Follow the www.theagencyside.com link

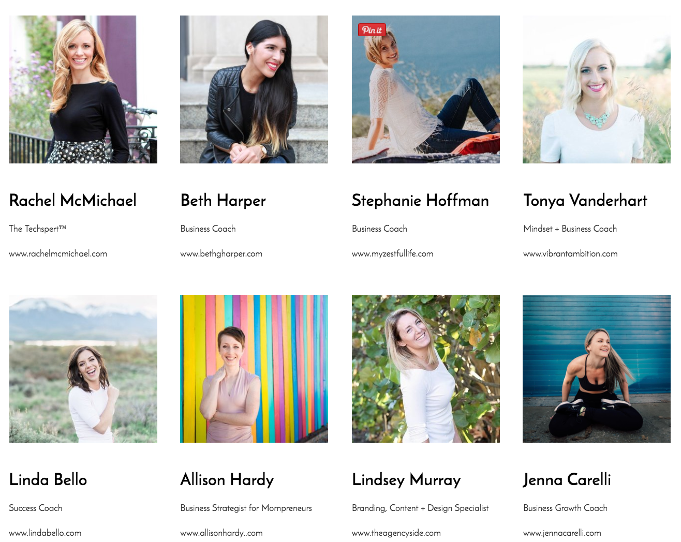396,533
